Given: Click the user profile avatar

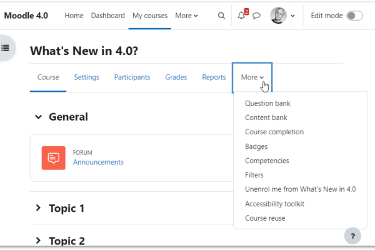Looking at the screenshot, I should (278, 16).
